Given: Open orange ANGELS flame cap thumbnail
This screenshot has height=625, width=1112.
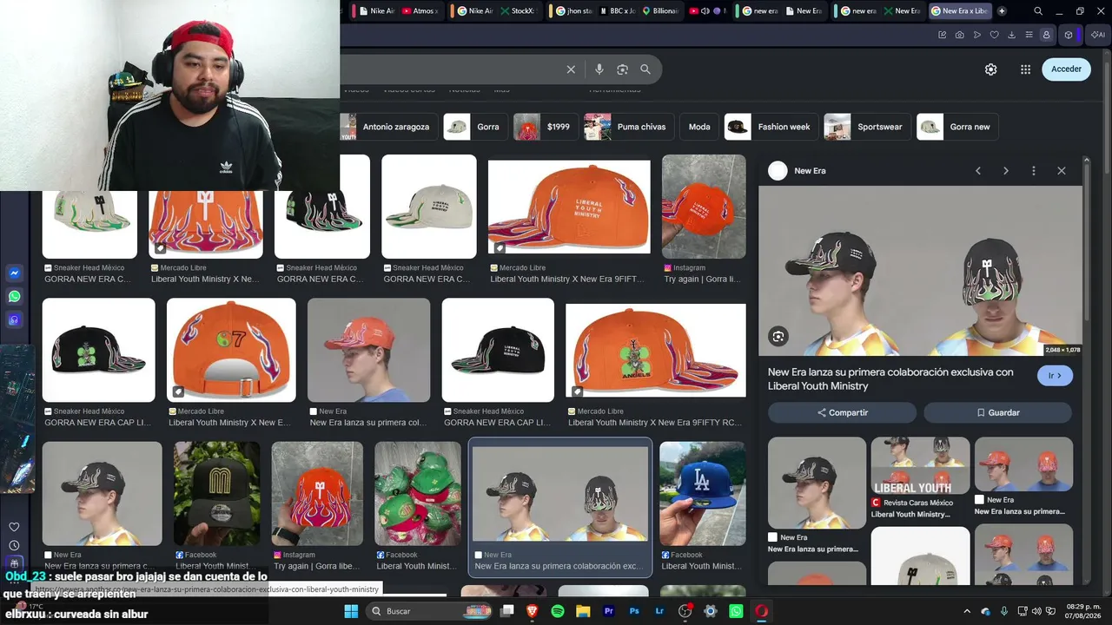Looking at the screenshot, I should pyautogui.click(x=656, y=350).
